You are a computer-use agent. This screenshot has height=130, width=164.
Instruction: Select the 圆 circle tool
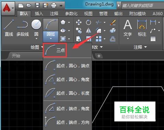36,28
